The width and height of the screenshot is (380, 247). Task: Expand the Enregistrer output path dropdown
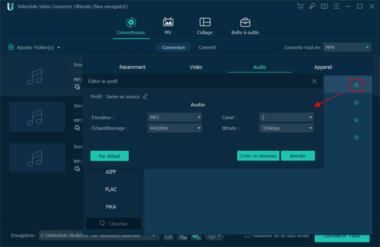[154, 236]
